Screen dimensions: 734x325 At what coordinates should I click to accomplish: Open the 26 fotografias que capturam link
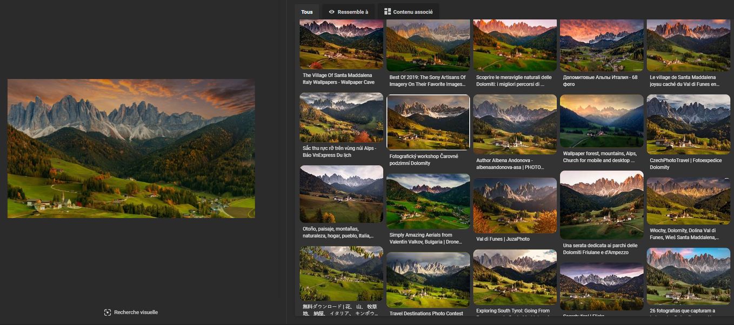tap(682, 310)
